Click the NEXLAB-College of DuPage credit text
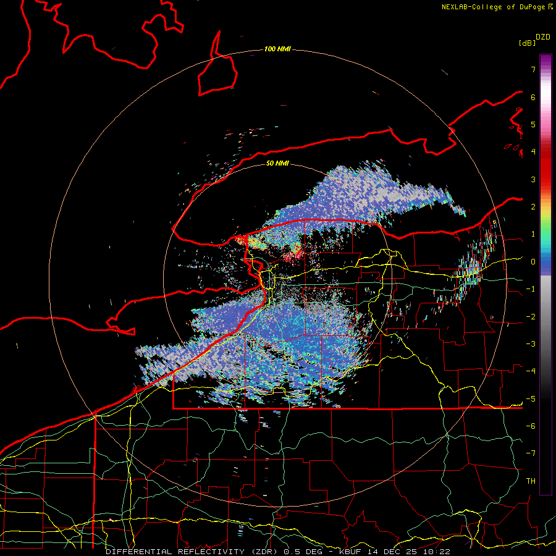The height and width of the screenshot is (556, 556). coord(493,7)
